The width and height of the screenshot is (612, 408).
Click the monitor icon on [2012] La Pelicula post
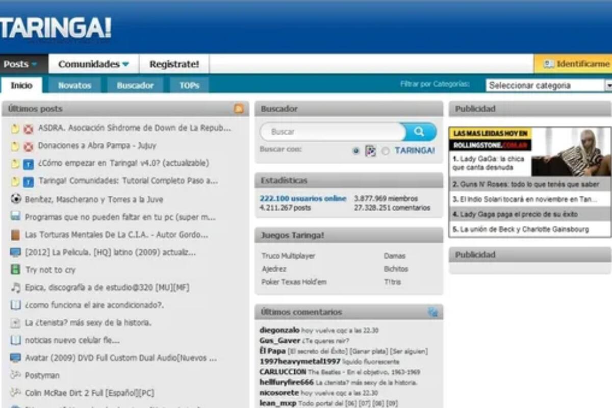16,252
